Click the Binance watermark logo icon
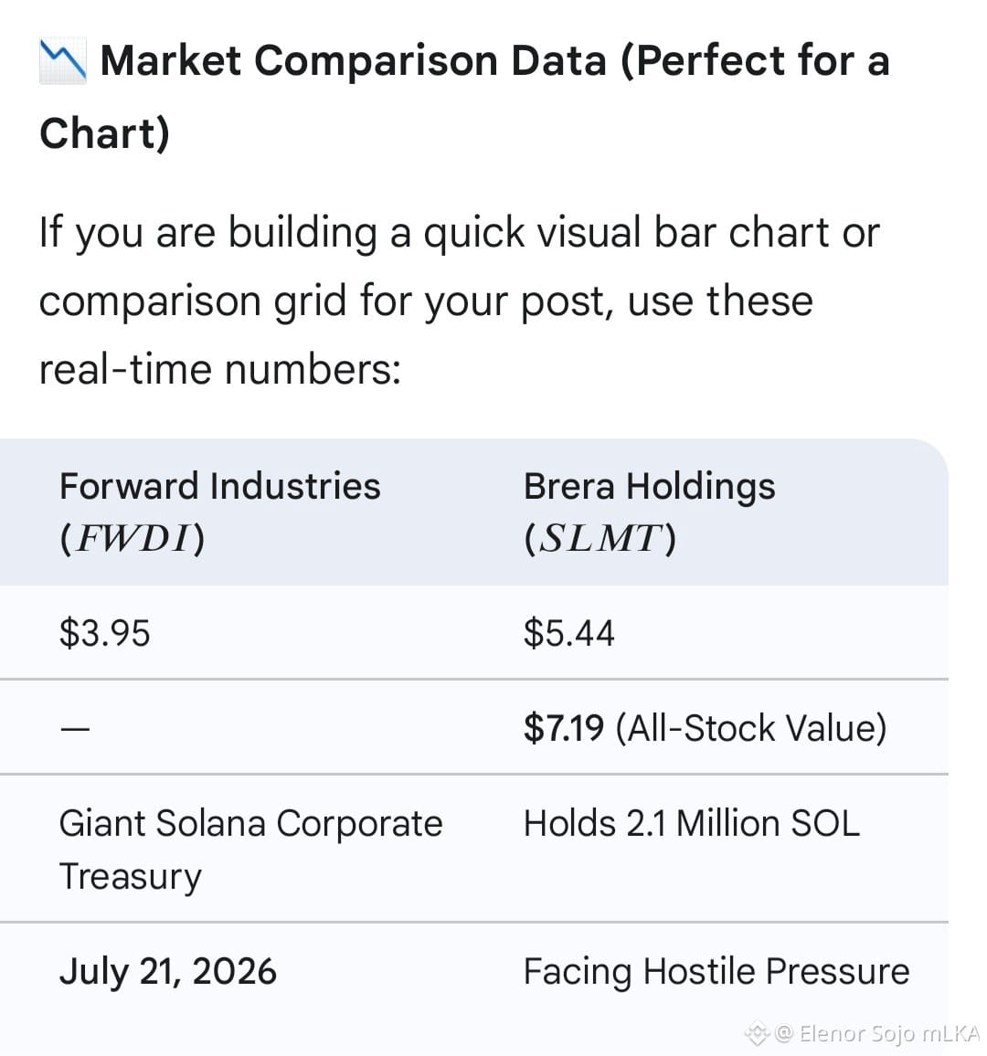Image resolution: width=987 pixels, height=1056 pixels. tap(757, 1032)
